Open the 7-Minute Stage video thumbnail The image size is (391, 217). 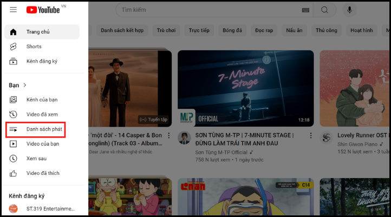coord(246,88)
